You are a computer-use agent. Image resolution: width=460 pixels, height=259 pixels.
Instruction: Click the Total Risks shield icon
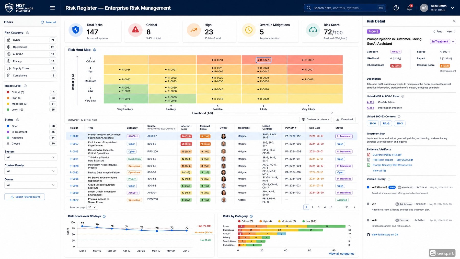tap(76, 30)
